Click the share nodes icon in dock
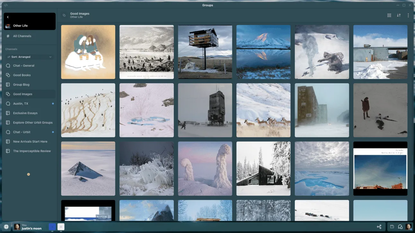 click(379, 227)
